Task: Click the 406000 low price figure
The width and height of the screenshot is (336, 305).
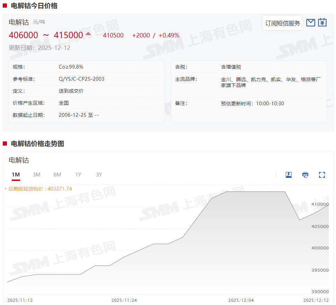Action: pyautogui.click(x=23, y=35)
